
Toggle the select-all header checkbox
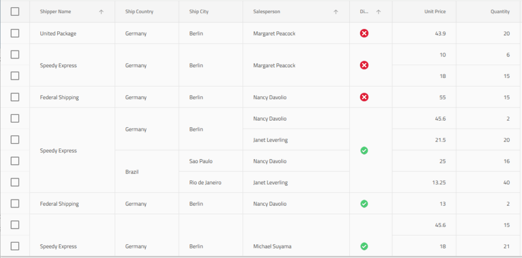click(x=15, y=12)
